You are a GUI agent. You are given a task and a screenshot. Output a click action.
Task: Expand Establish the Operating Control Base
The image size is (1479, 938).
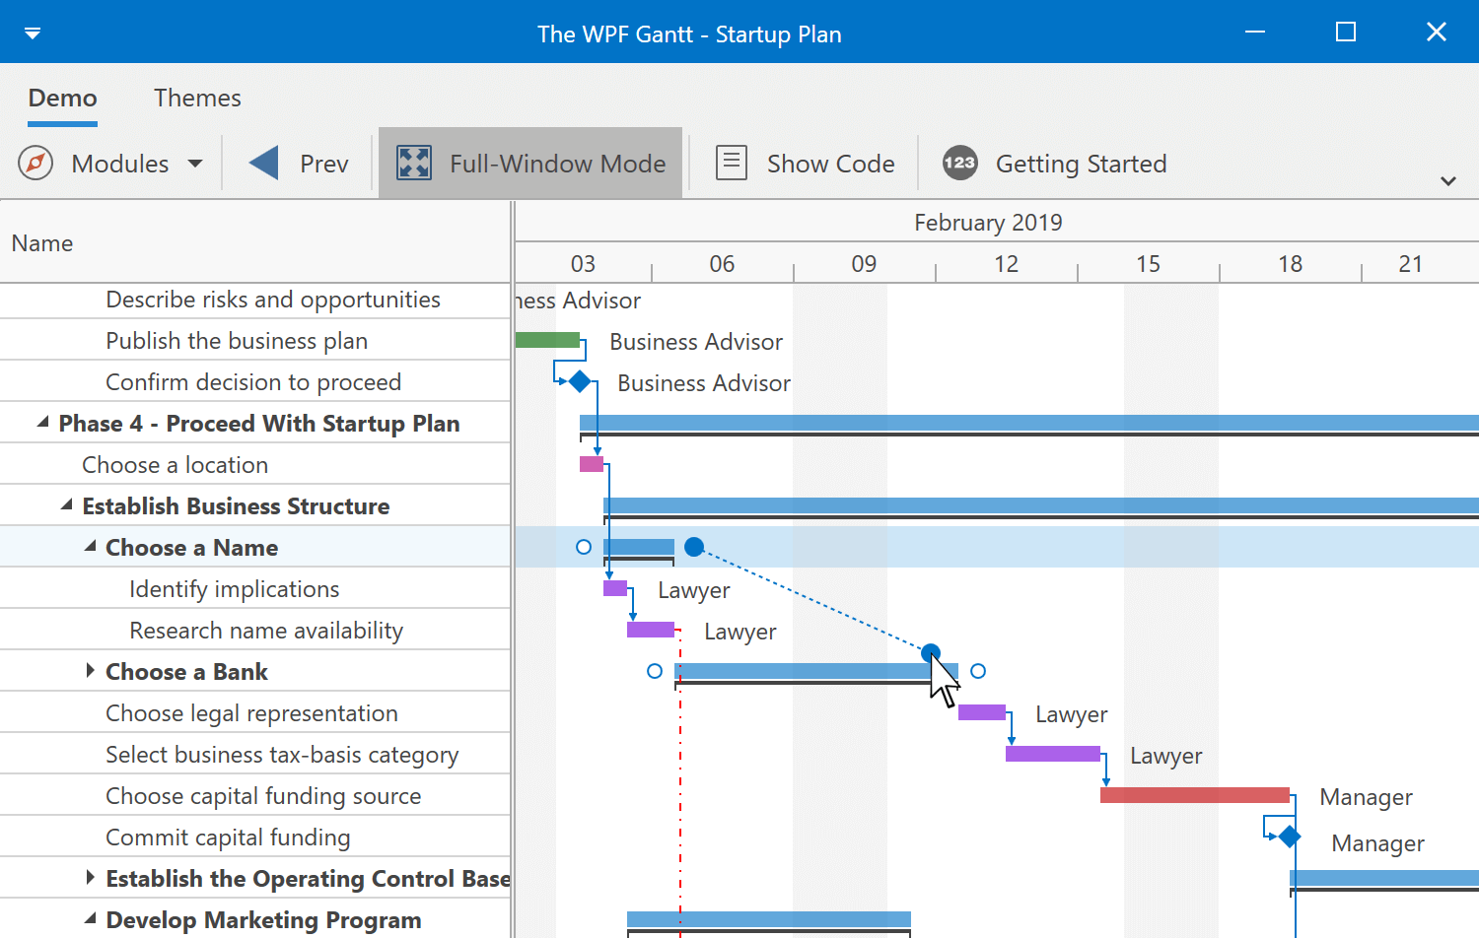click(89, 877)
